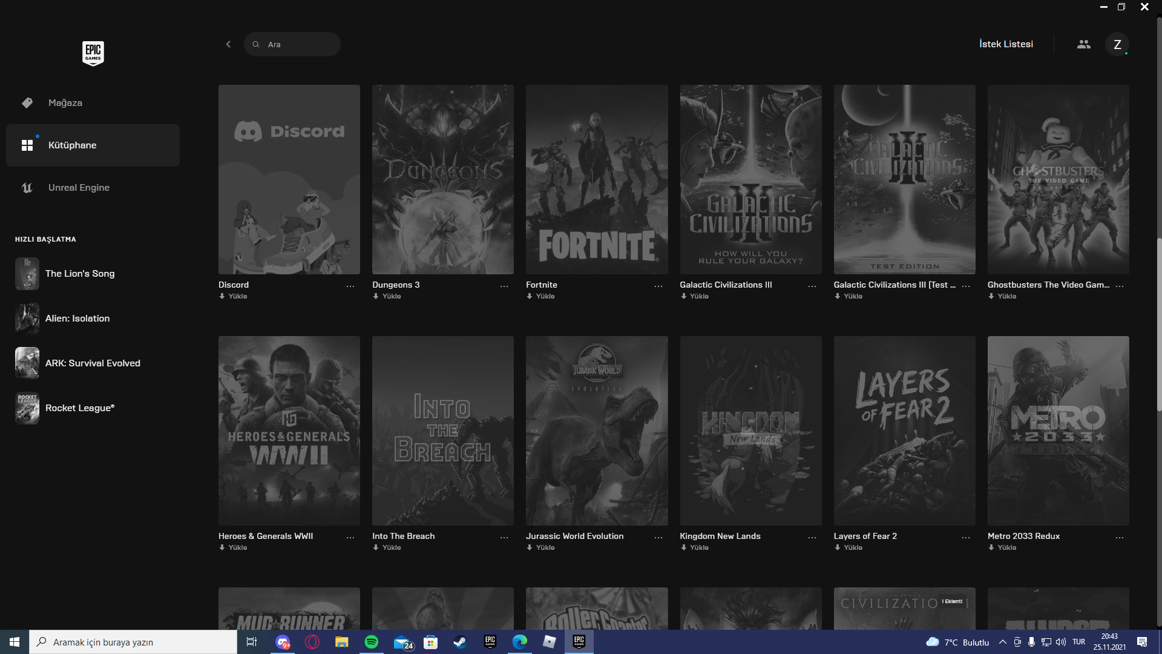Open options menu for Ghostbusters The Video Game

click(x=1120, y=286)
